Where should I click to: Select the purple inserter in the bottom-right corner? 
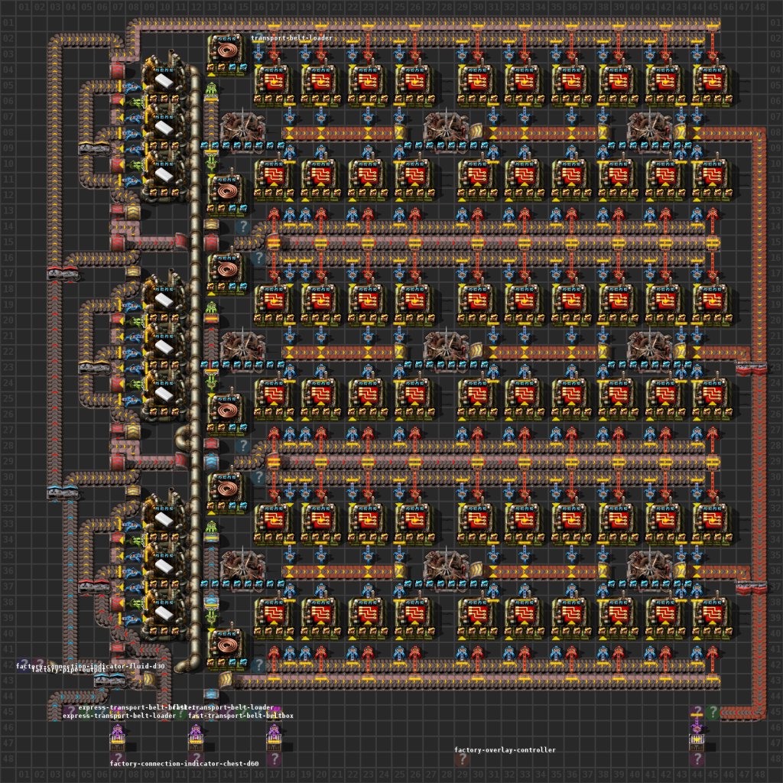pyautogui.click(x=697, y=726)
